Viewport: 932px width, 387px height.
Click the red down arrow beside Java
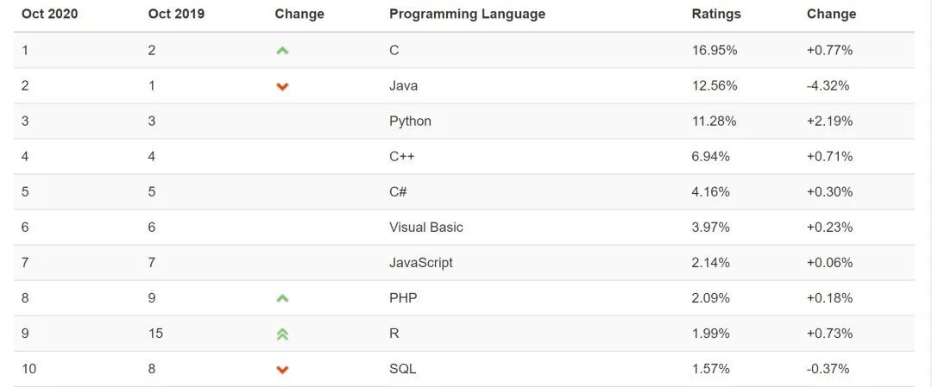tap(282, 87)
